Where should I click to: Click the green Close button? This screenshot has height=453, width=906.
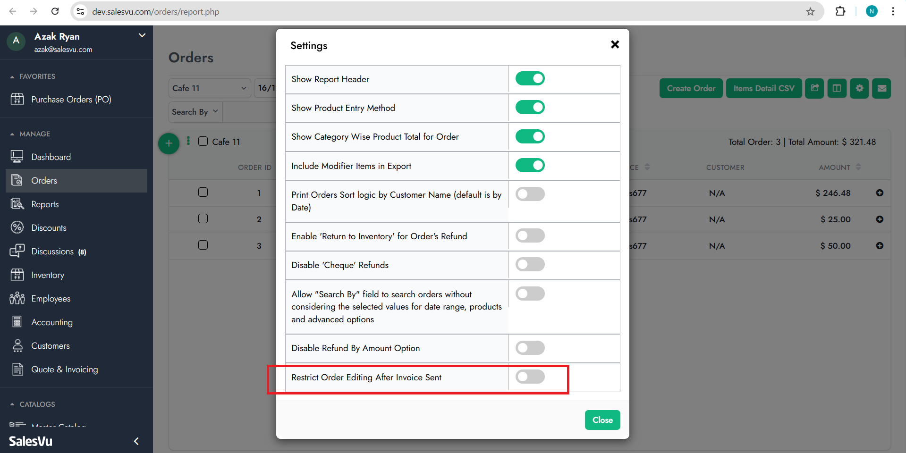pyautogui.click(x=602, y=420)
